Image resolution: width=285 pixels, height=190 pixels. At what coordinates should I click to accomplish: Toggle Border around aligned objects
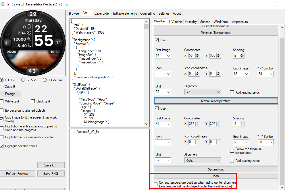click(x=2, y=110)
